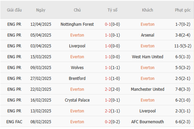194x129 pixels.
Task: Open the 1-2 score of Crystal Palace match
Action: tap(108, 100)
